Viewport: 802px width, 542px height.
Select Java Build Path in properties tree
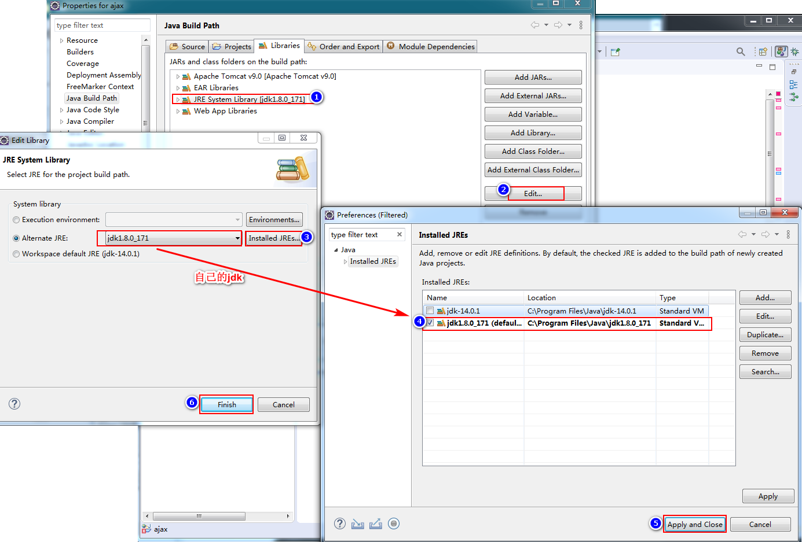coord(91,98)
